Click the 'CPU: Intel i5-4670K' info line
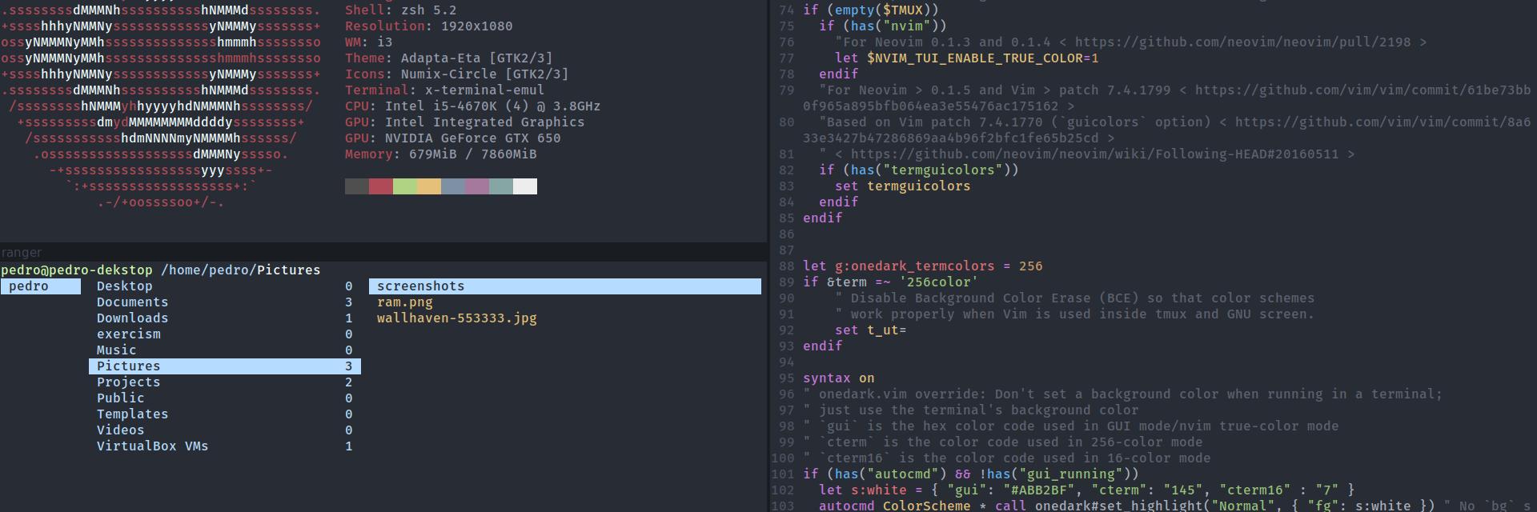The image size is (1537, 512). point(472,106)
